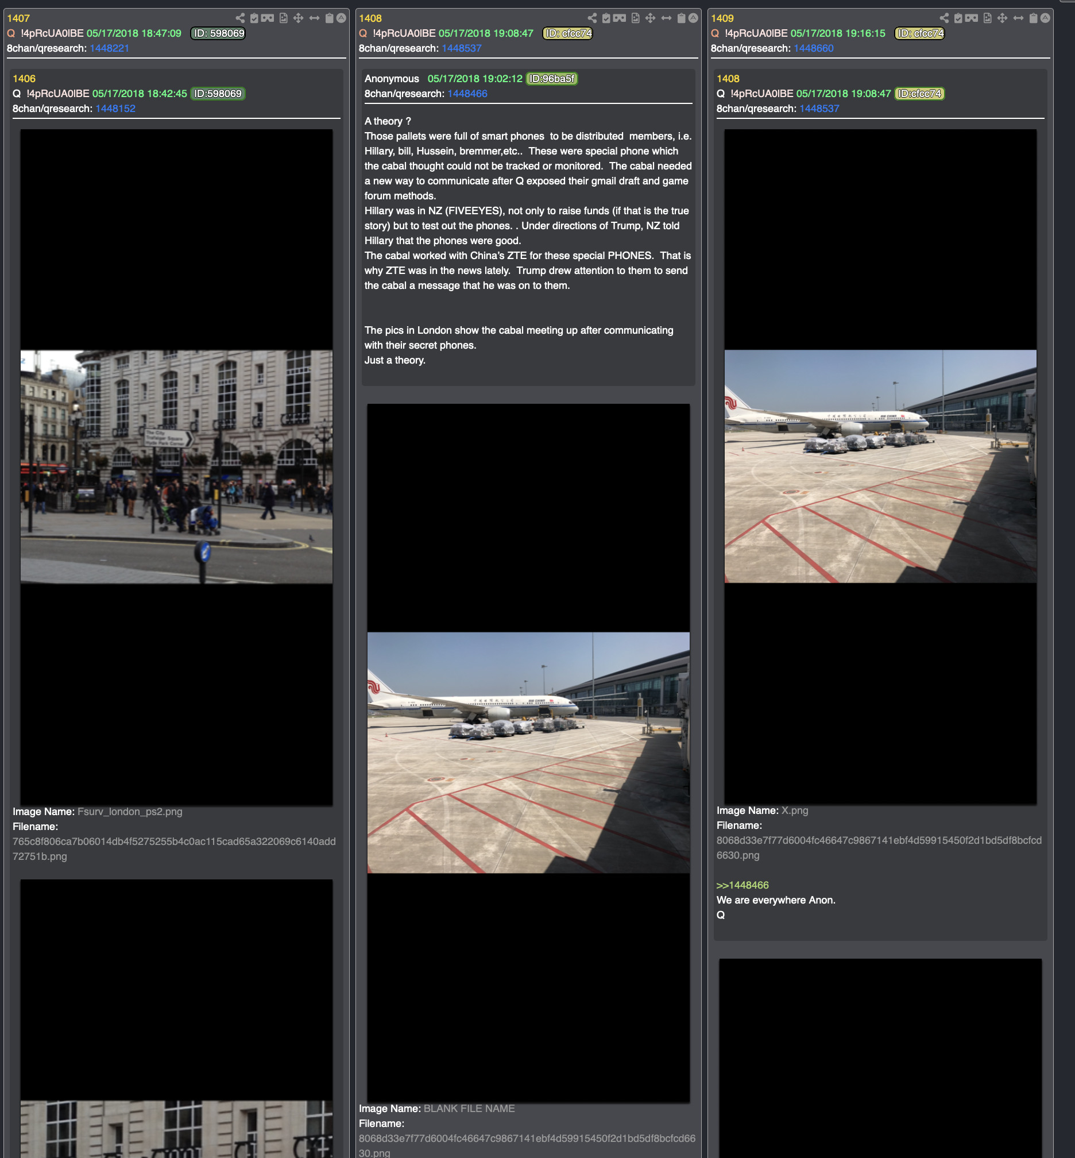
Task: Click the circular up-arrow icon on post 1409
Action: pyautogui.click(x=1045, y=18)
